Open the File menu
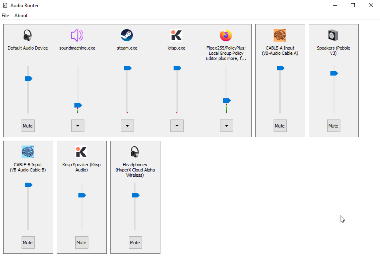The image size is (380, 263). [x=5, y=16]
